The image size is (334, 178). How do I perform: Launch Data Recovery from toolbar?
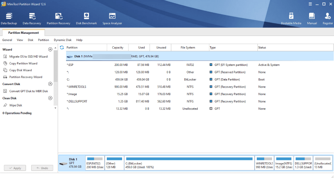[x=32, y=19]
